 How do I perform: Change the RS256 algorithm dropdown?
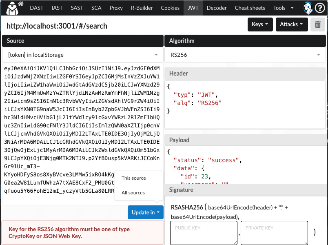click(x=245, y=55)
